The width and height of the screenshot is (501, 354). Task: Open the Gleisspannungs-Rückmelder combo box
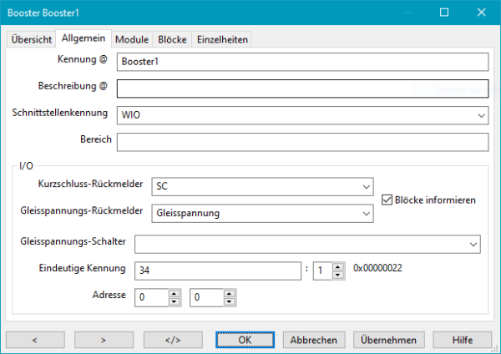(x=367, y=213)
